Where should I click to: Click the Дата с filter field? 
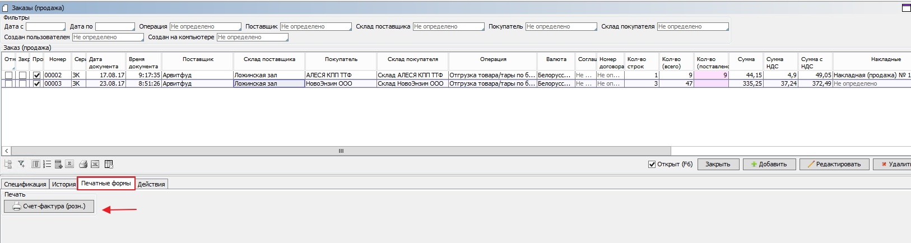(45, 27)
